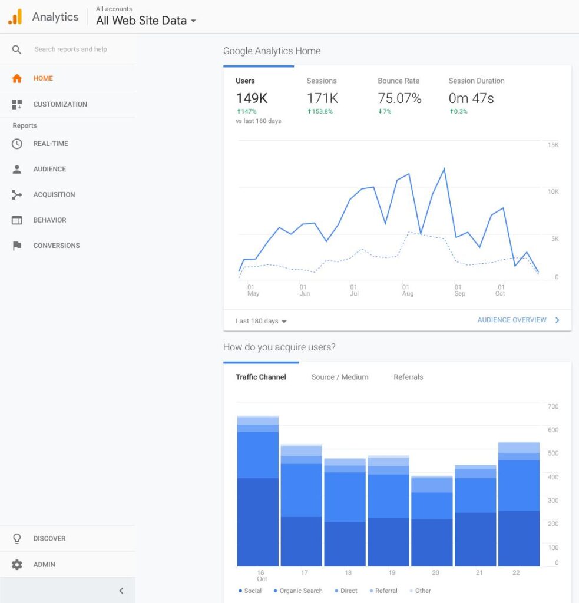Click the Real-Time clock icon

17,144
